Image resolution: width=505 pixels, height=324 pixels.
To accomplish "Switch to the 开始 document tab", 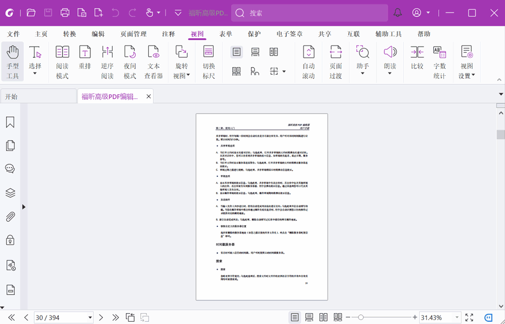I will 38,97.
